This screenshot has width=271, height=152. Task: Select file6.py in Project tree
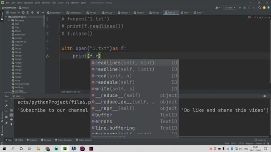click(17, 73)
